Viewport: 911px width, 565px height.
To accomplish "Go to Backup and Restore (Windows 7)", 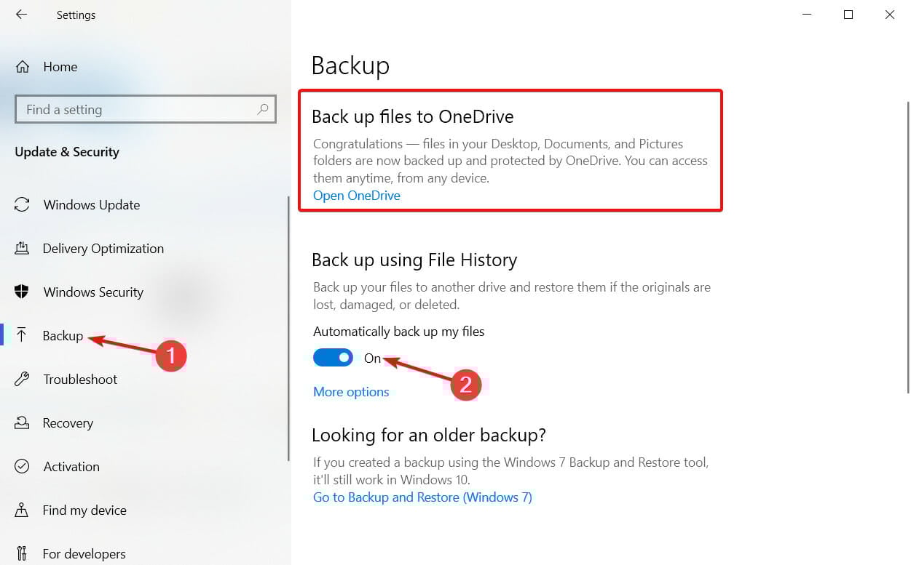I will click(422, 497).
